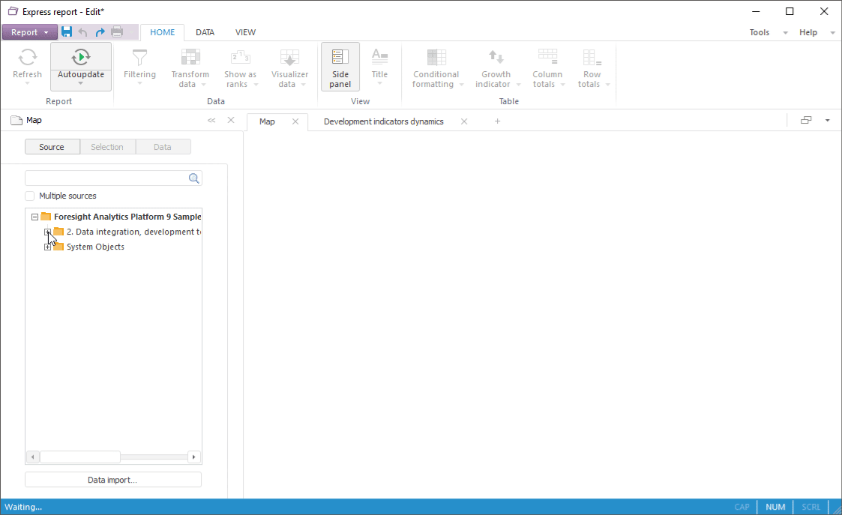Switch to the DATA ribbon tab
The width and height of the screenshot is (842, 515).
205,32
